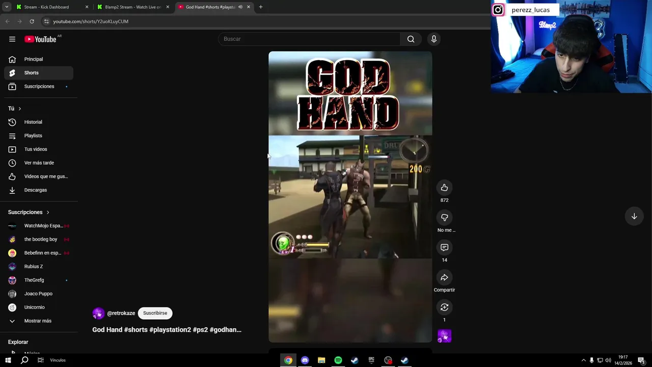Open Windows taskbar search

click(24, 360)
